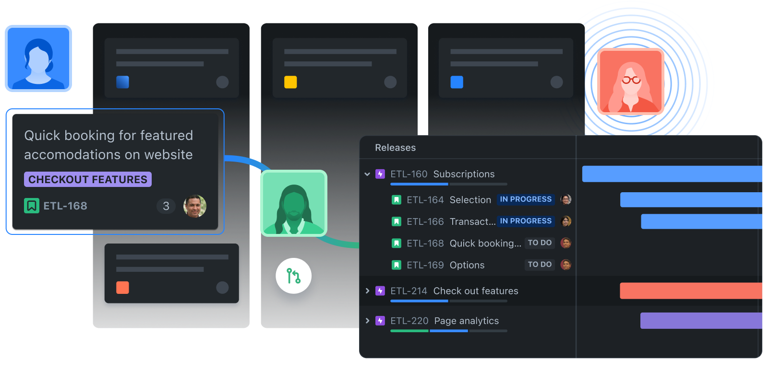Click the epic icon next to ETL-214

[380, 291]
